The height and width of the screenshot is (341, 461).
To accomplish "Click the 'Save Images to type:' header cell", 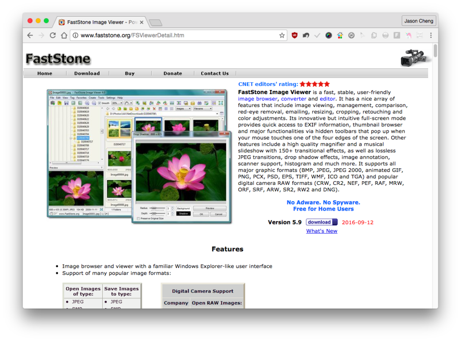I will coord(122,292).
